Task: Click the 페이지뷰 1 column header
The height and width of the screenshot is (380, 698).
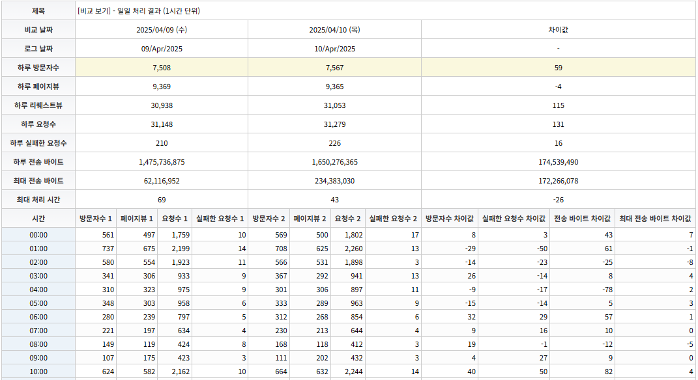Action: tap(137, 219)
